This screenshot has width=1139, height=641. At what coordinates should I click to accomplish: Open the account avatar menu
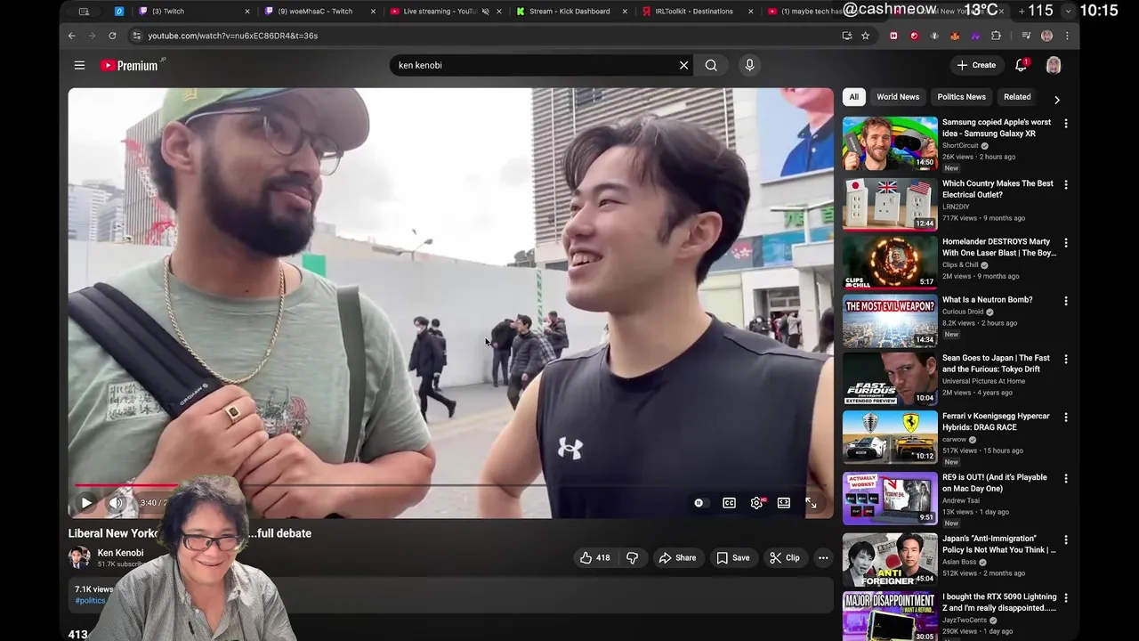tap(1054, 65)
